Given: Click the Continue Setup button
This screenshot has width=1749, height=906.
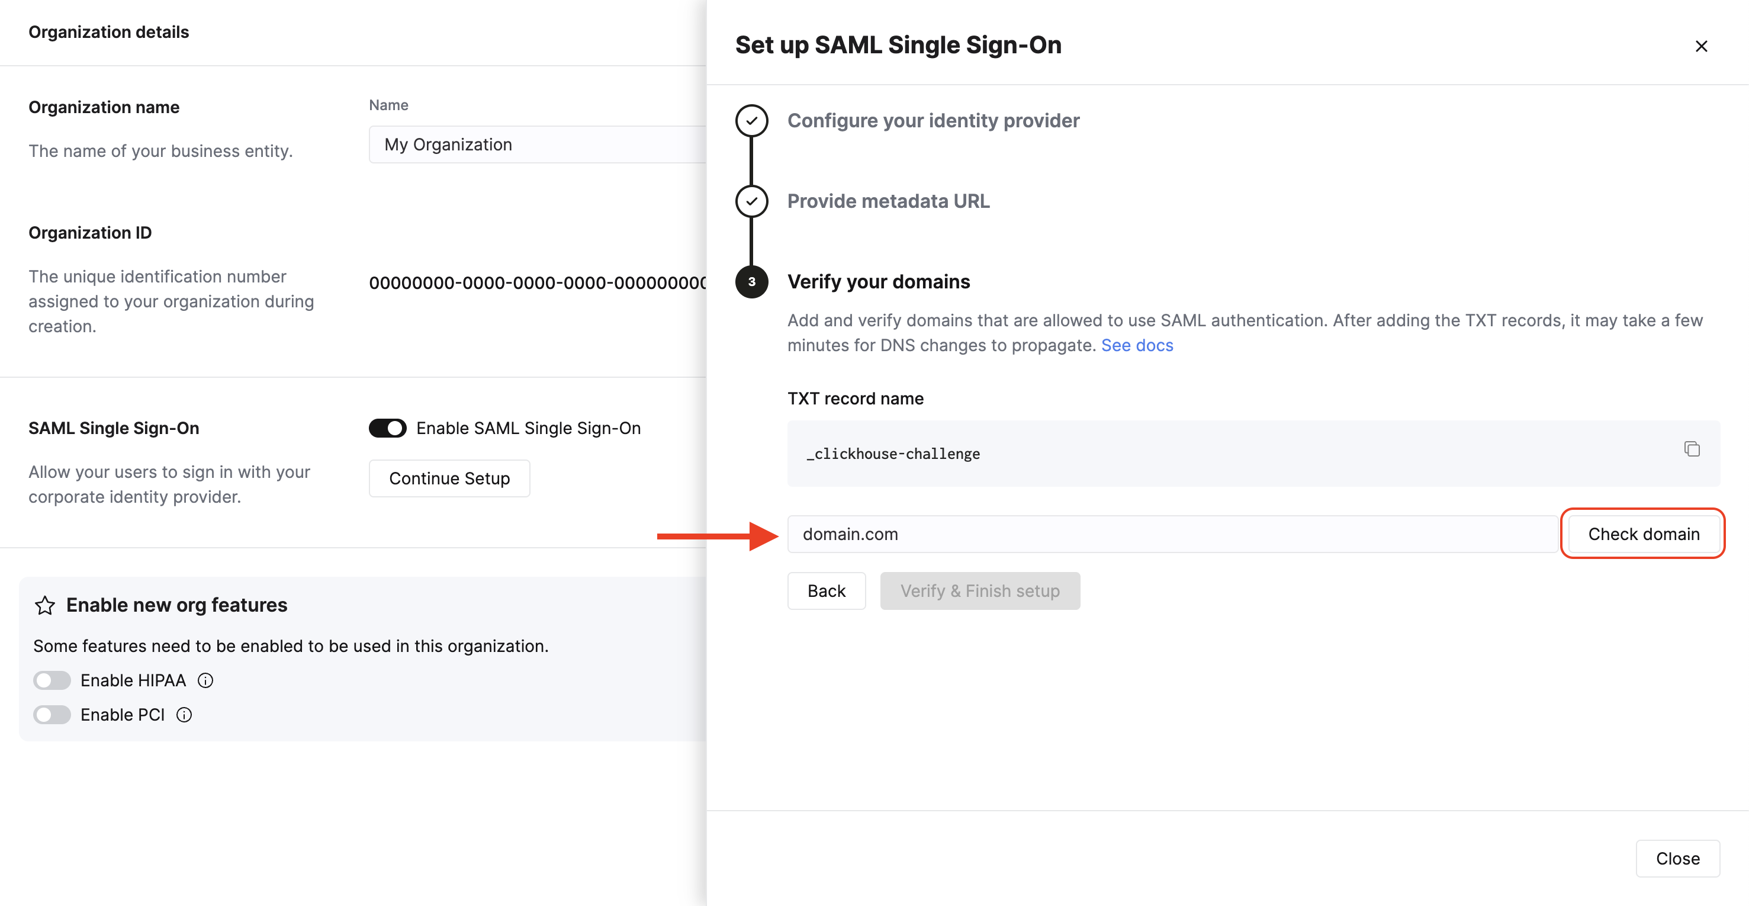Looking at the screenshot, I should pyautogui.click(x=449, y=478).
